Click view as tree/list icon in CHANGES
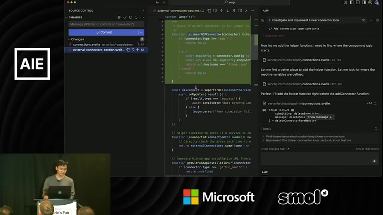Viewport: 383px width, 215px height. coord(119,18)
